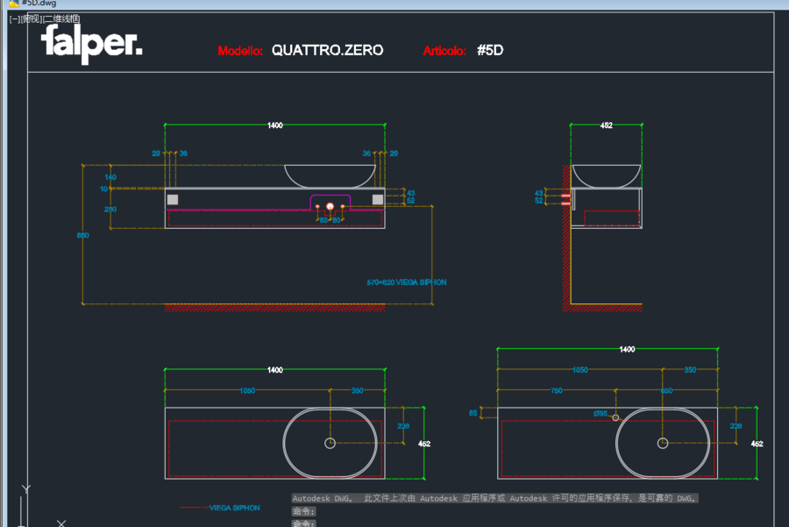Select the 1400 dimension above front elevation
789x527 pixels.
(x=274, y=125)
